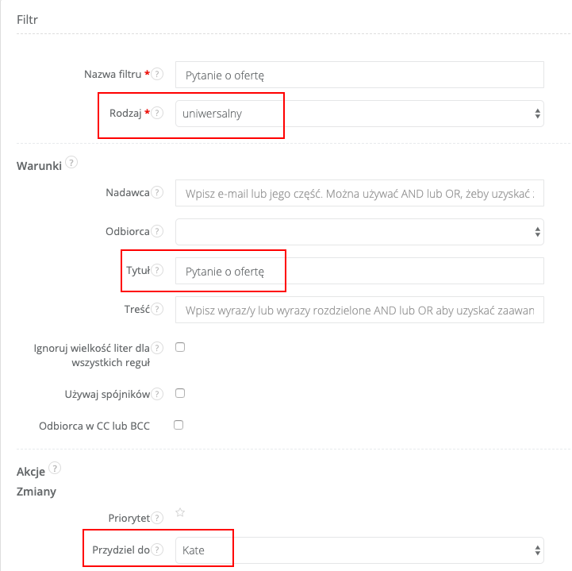Click help icon beside Odbiorca label

tap(158, 232)
